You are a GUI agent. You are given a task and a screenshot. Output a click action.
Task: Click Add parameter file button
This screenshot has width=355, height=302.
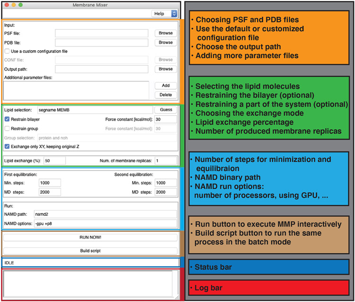coord(165,86)
